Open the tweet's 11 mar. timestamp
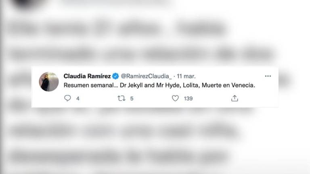 (x=186, y=76)
